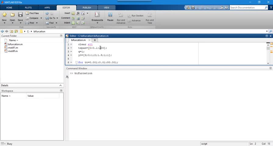This screenshot has height=146, width=273.
Task: Switch to the PUBLISH ribbon tab
Action: pyautogui.click(x=87, y=8)
